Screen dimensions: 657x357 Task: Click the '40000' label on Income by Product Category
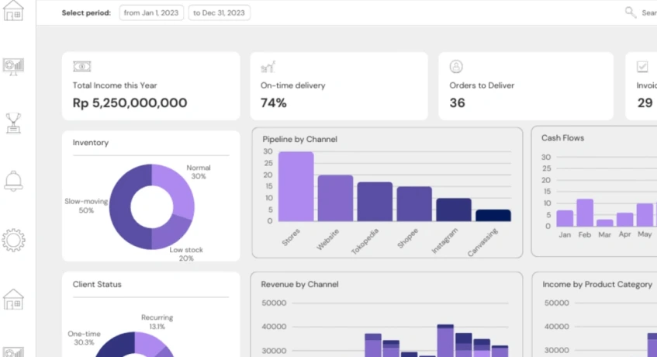tap(556, 326)
